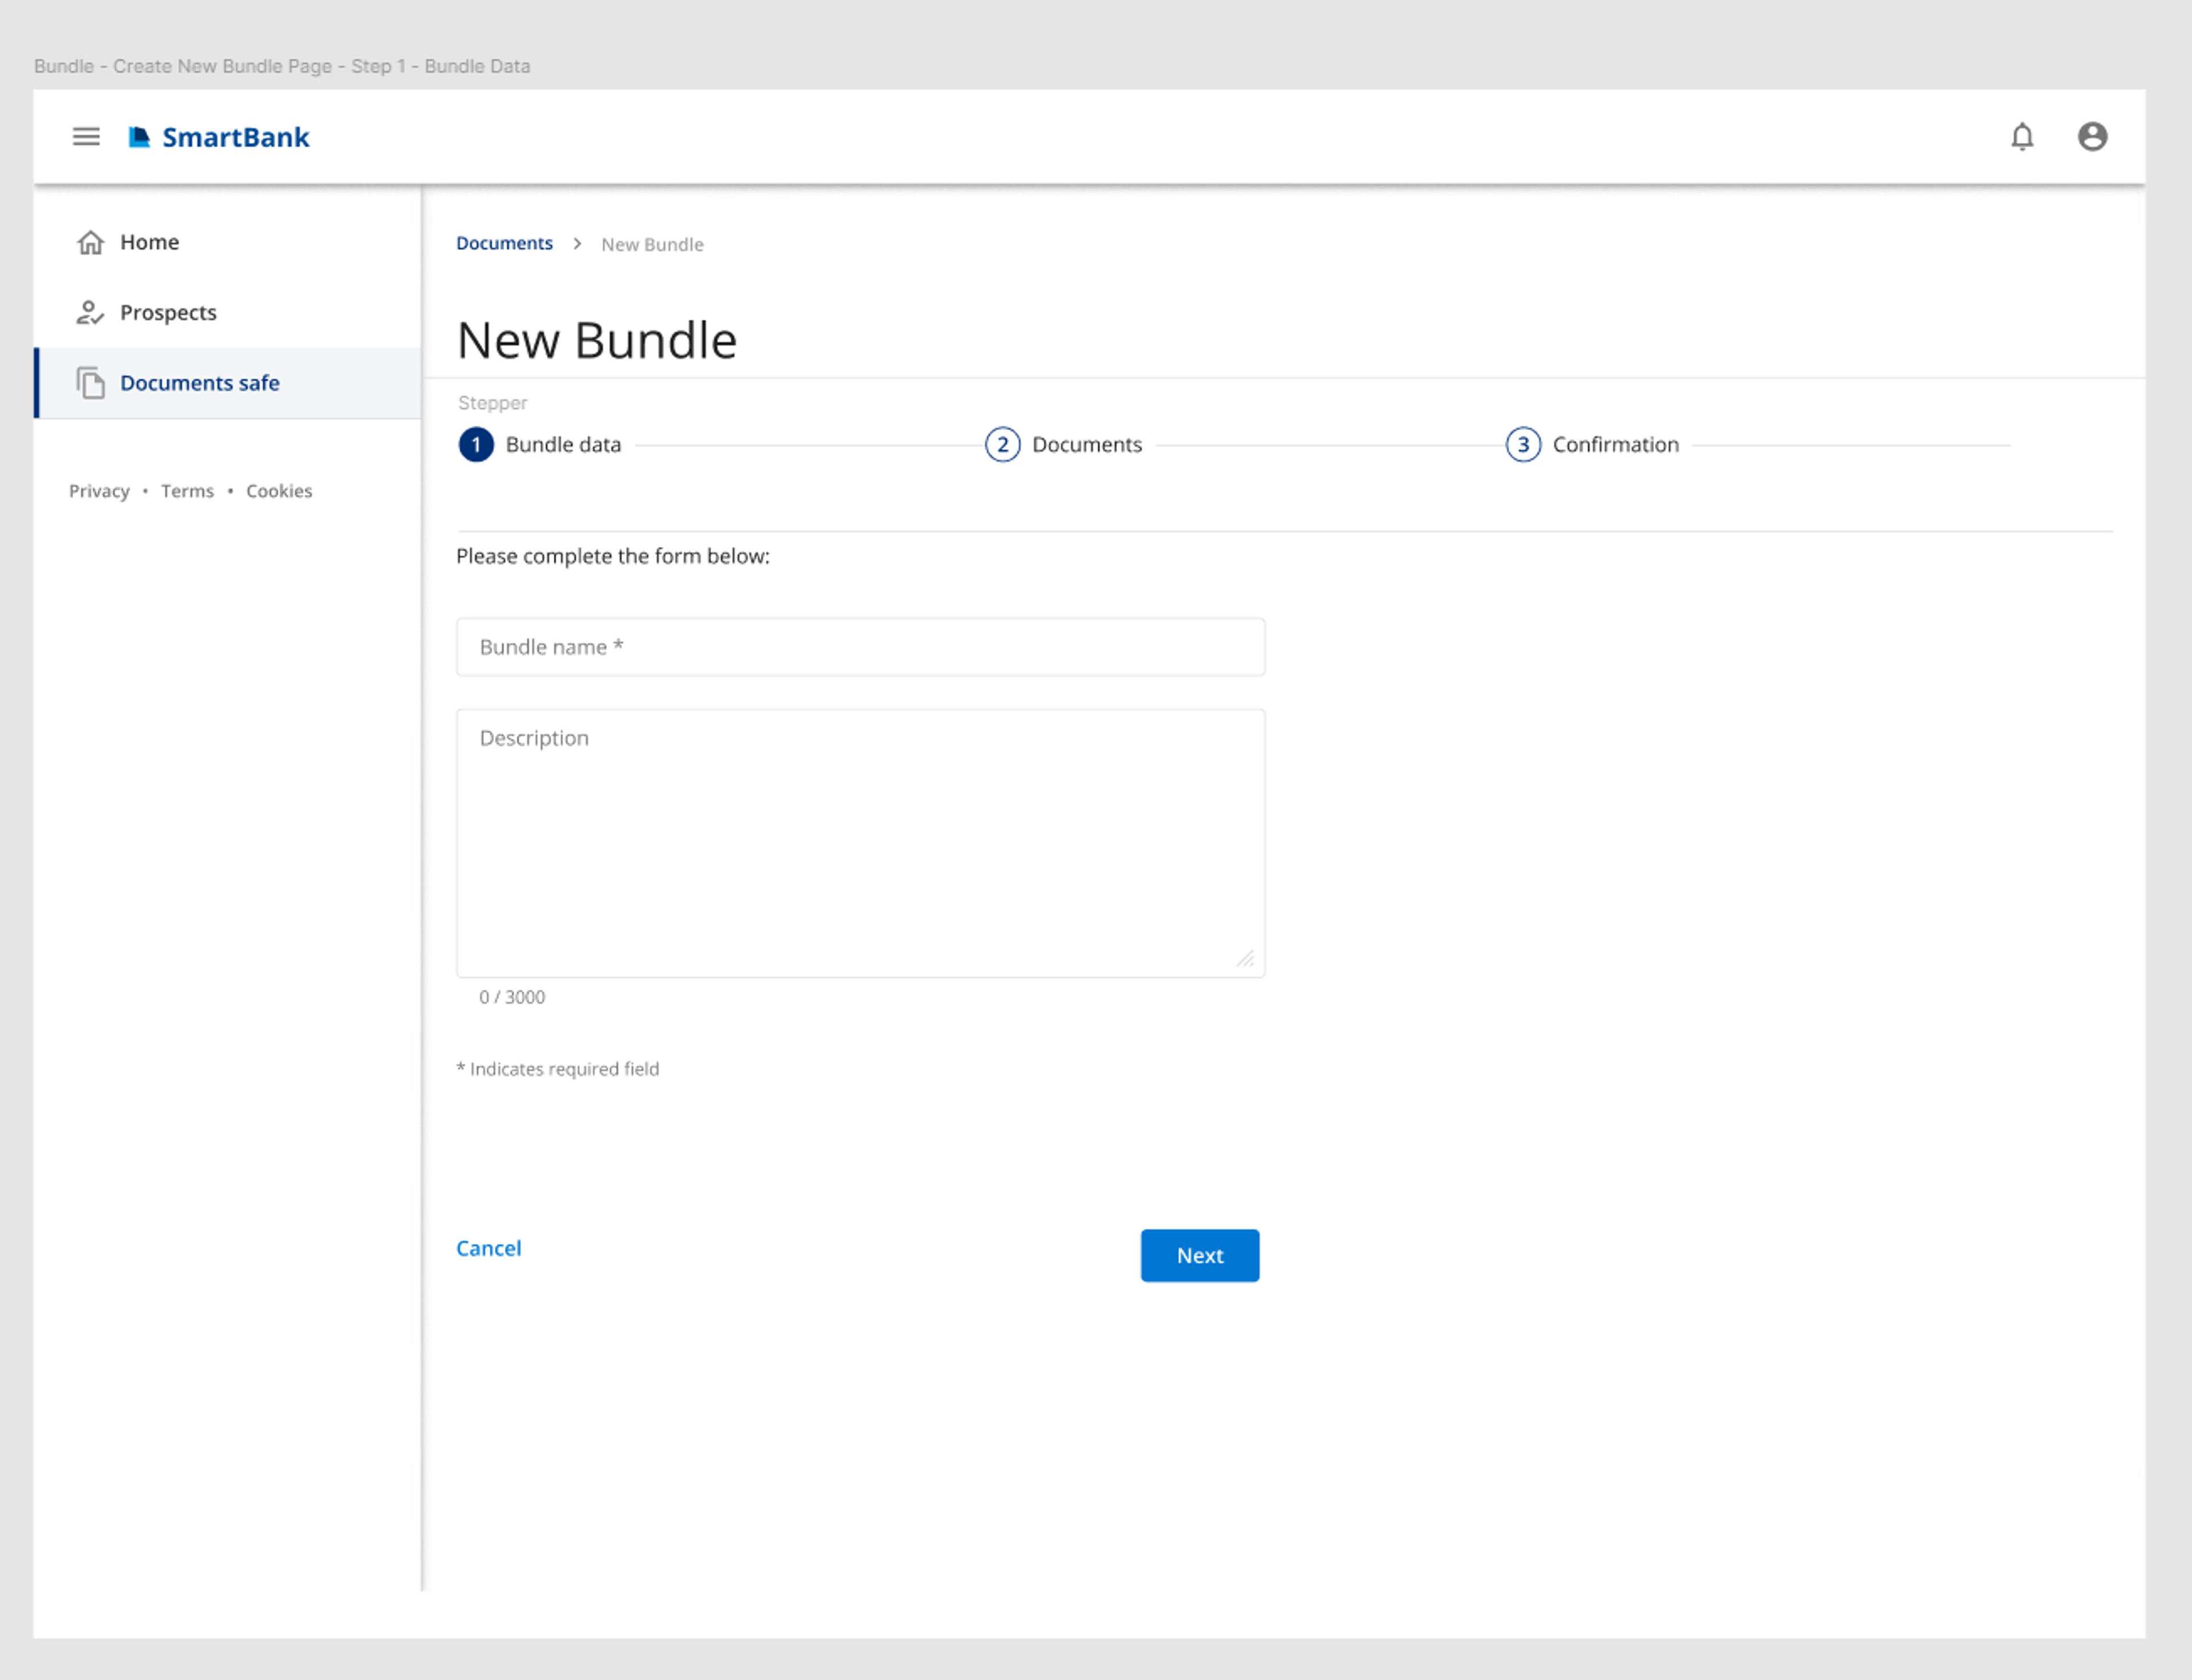The width and height of the screenshot is (2192, 1680).
Task: Click the Next button
Action: (1200, 1255)
